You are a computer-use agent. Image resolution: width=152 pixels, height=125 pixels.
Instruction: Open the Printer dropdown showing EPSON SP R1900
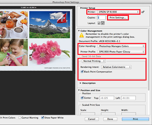pos(118,12)
